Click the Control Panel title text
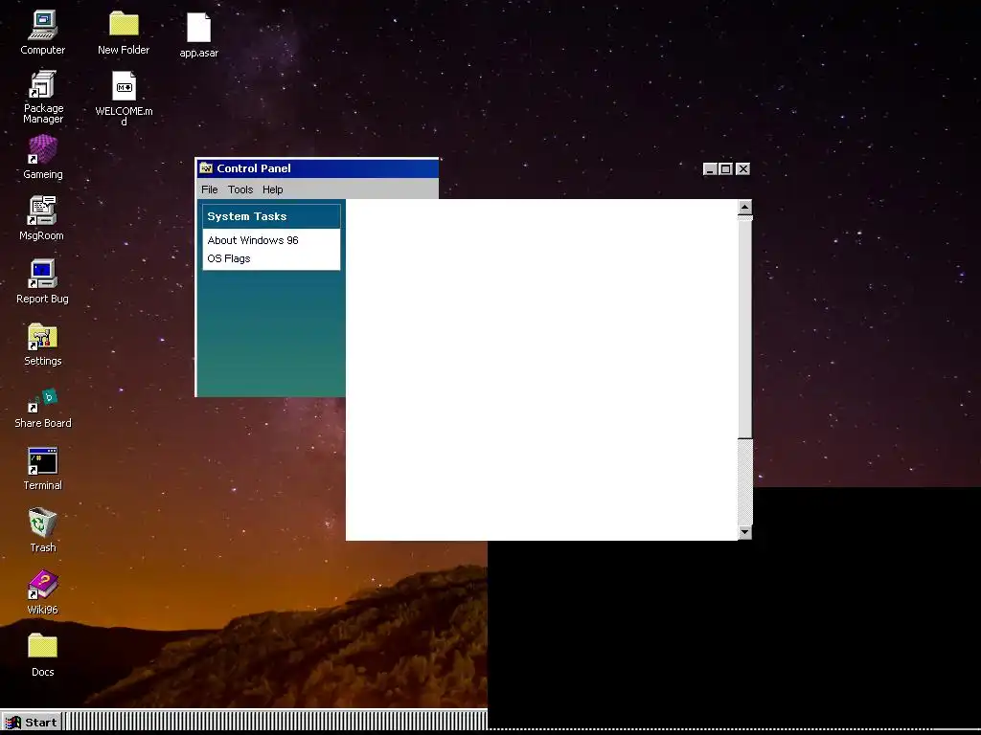981x735 pixels. tap(253, 168)
